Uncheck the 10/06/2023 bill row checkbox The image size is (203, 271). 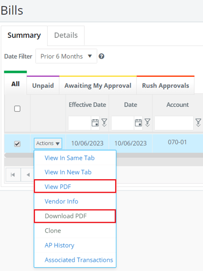click(17, 144)
